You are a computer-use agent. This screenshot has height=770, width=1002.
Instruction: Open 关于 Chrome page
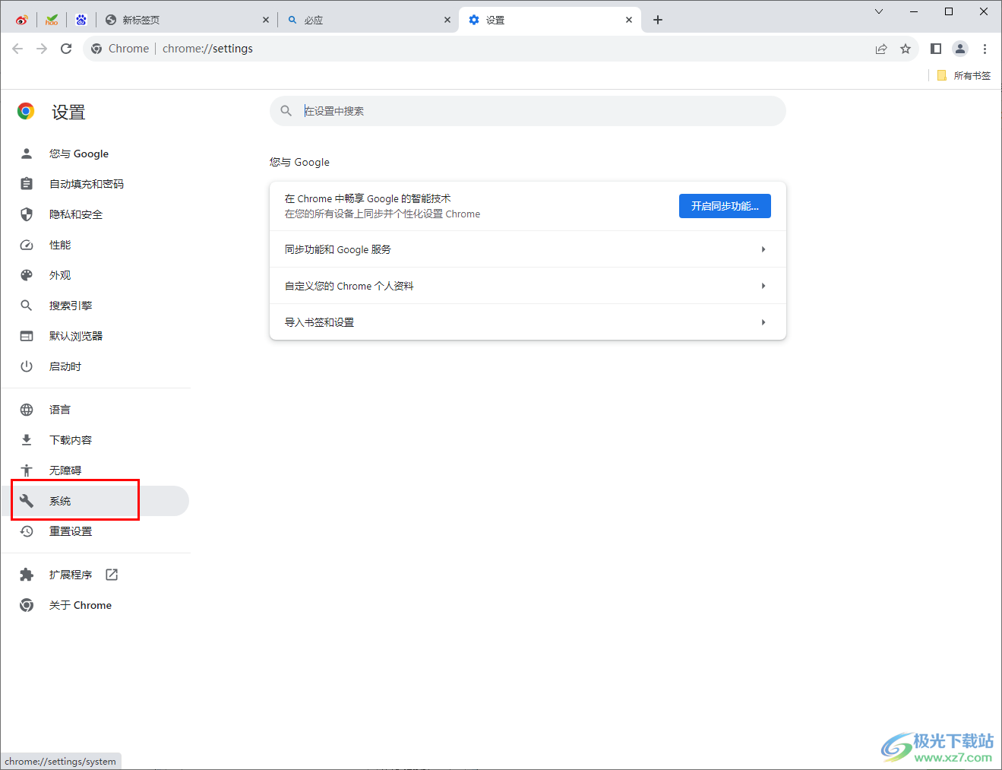click(95, 605)
